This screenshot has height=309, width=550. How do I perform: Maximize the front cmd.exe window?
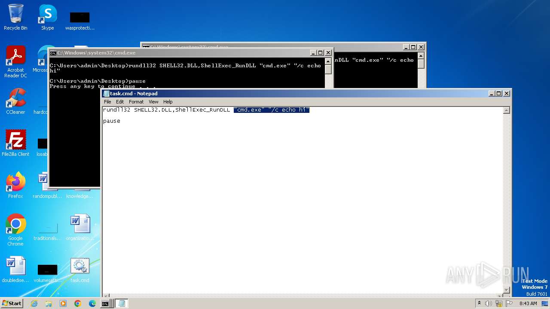[x=321, y=53]
